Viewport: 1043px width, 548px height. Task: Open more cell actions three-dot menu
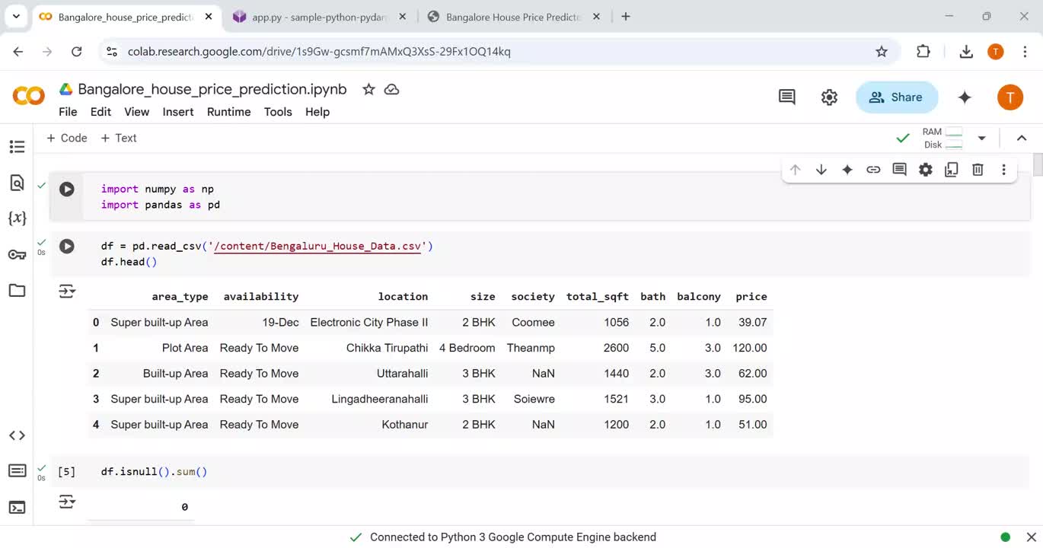pyautogui.click(x=1003, y=170)
